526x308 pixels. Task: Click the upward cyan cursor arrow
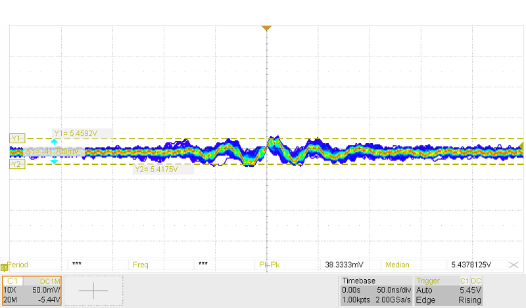coord(55,142)
